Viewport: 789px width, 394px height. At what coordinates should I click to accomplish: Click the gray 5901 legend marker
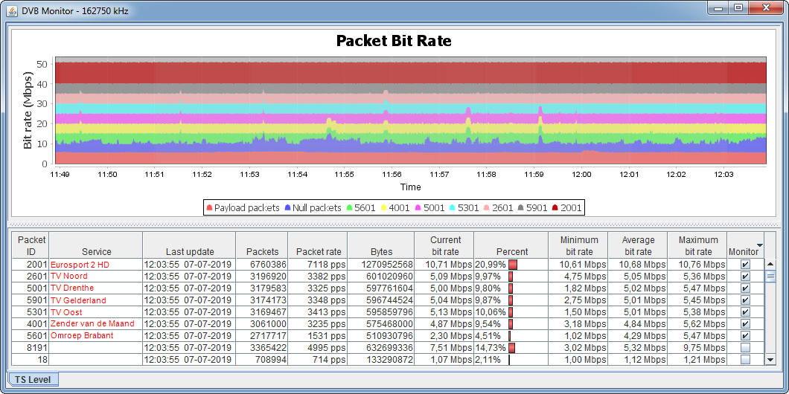pos(521,208)
